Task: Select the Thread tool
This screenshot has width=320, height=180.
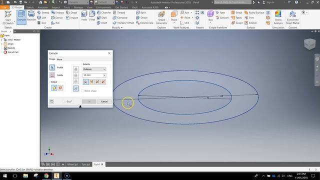Action: [x=119, y=12]
